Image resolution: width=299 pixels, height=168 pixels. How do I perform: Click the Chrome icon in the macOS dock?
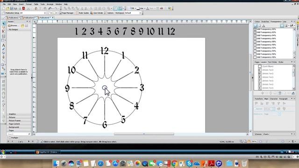point(174,163)
